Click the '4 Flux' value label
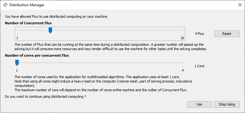Screen dimensions: 245x113 (x=199, y=34)
